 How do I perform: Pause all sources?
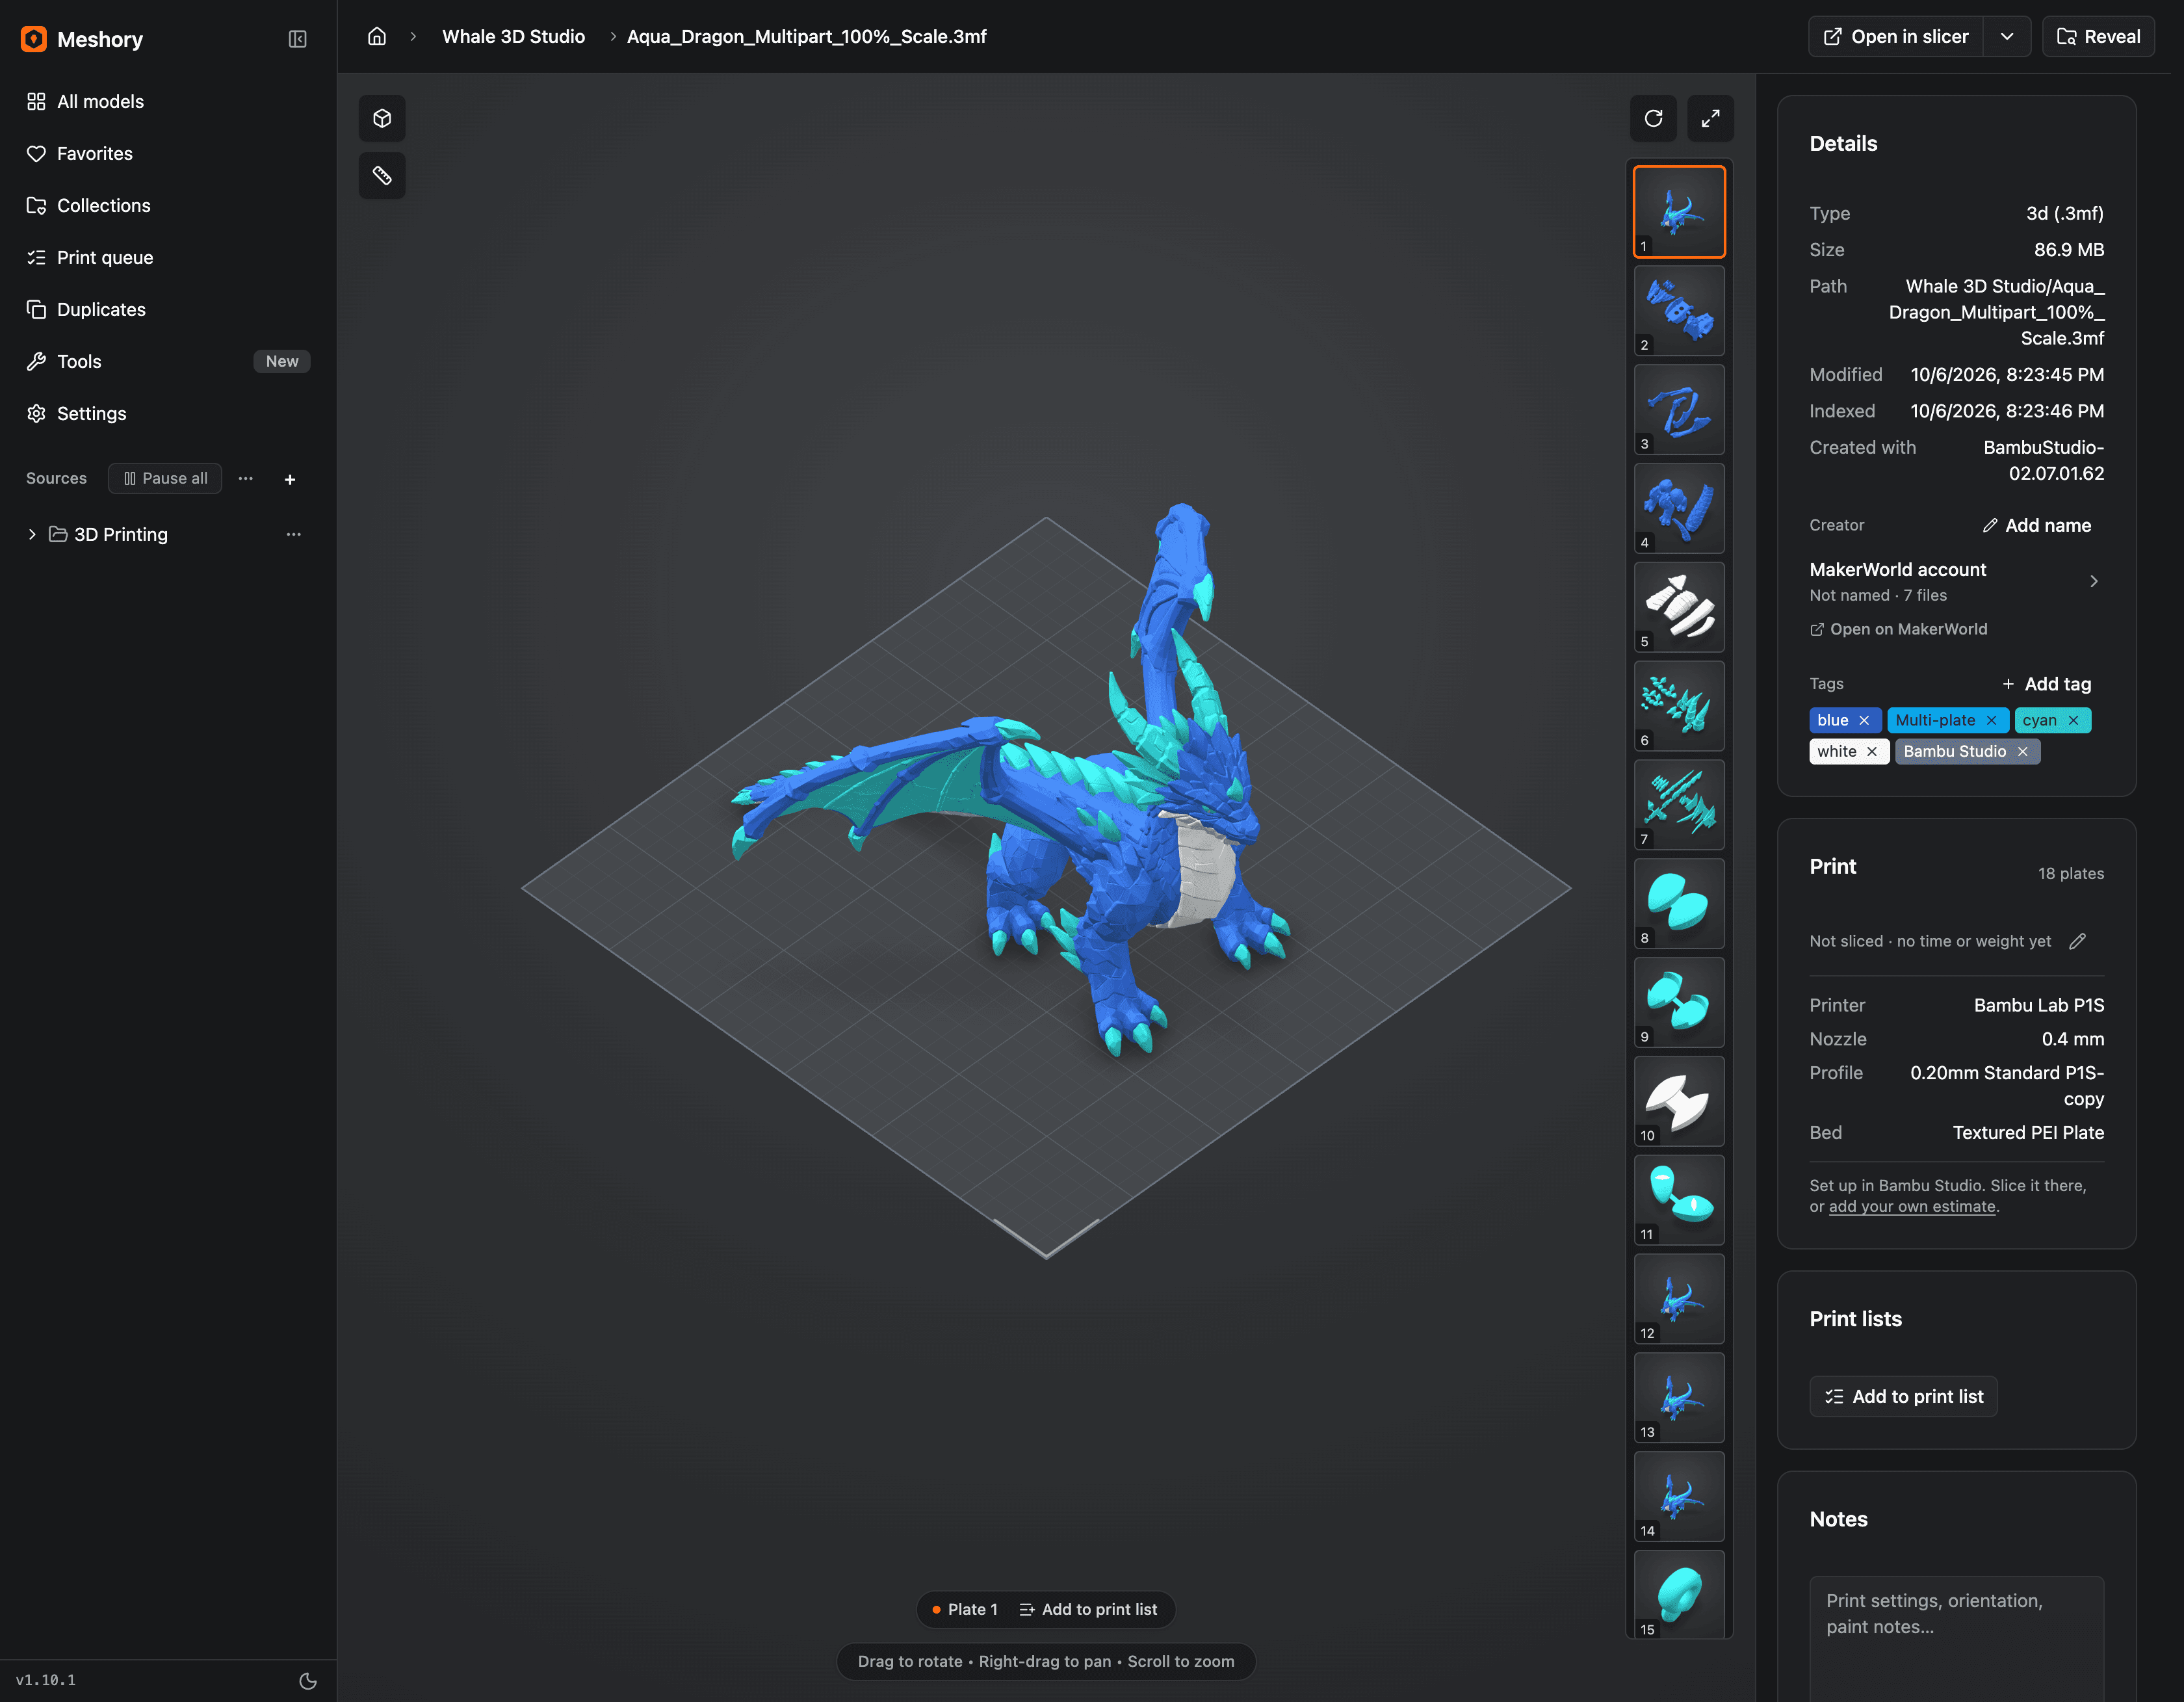(165, 479)
